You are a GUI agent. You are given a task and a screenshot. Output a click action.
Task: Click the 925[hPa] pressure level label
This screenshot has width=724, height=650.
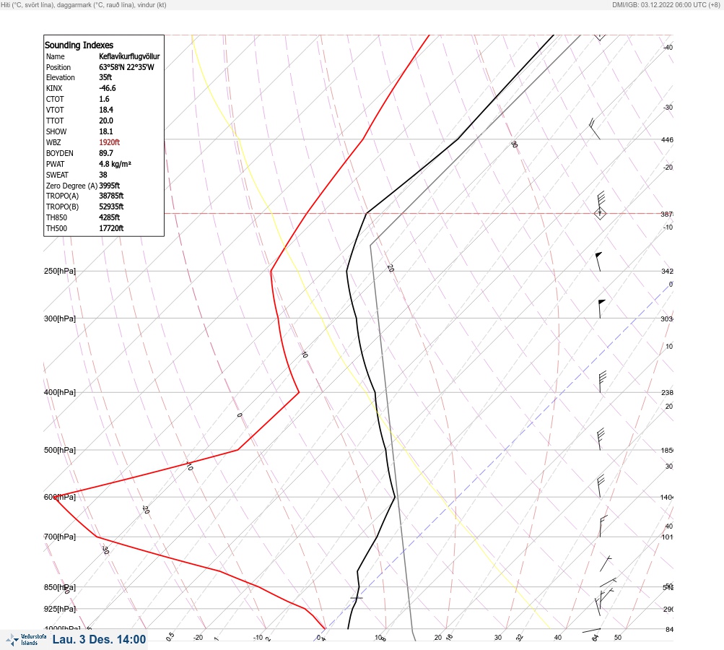pos(60,609)
